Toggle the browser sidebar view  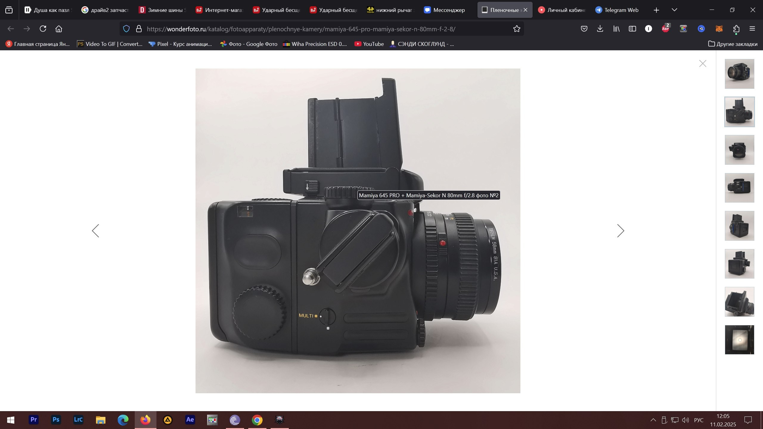point(632,29)
